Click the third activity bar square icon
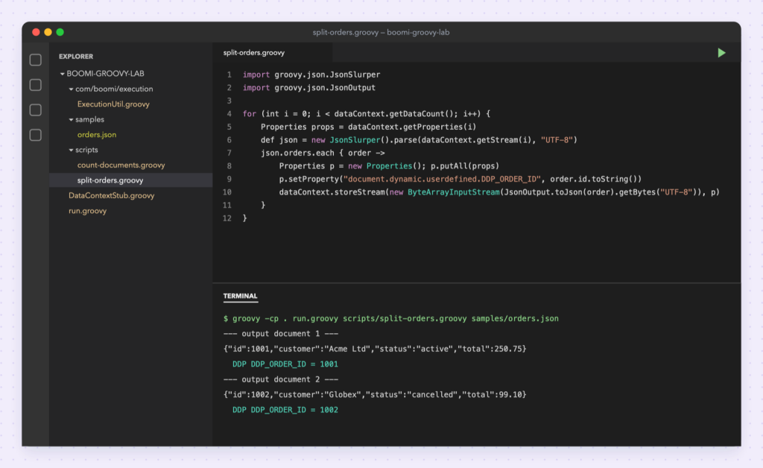 point(36,110)
